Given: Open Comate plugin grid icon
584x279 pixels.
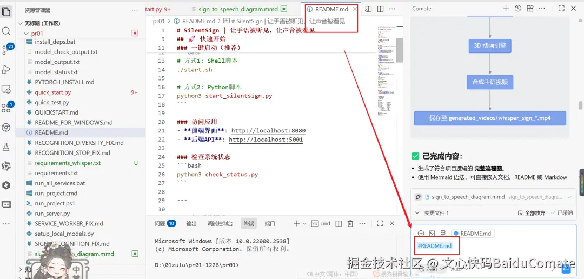Looking at the screenshot, I should (529, 8).
